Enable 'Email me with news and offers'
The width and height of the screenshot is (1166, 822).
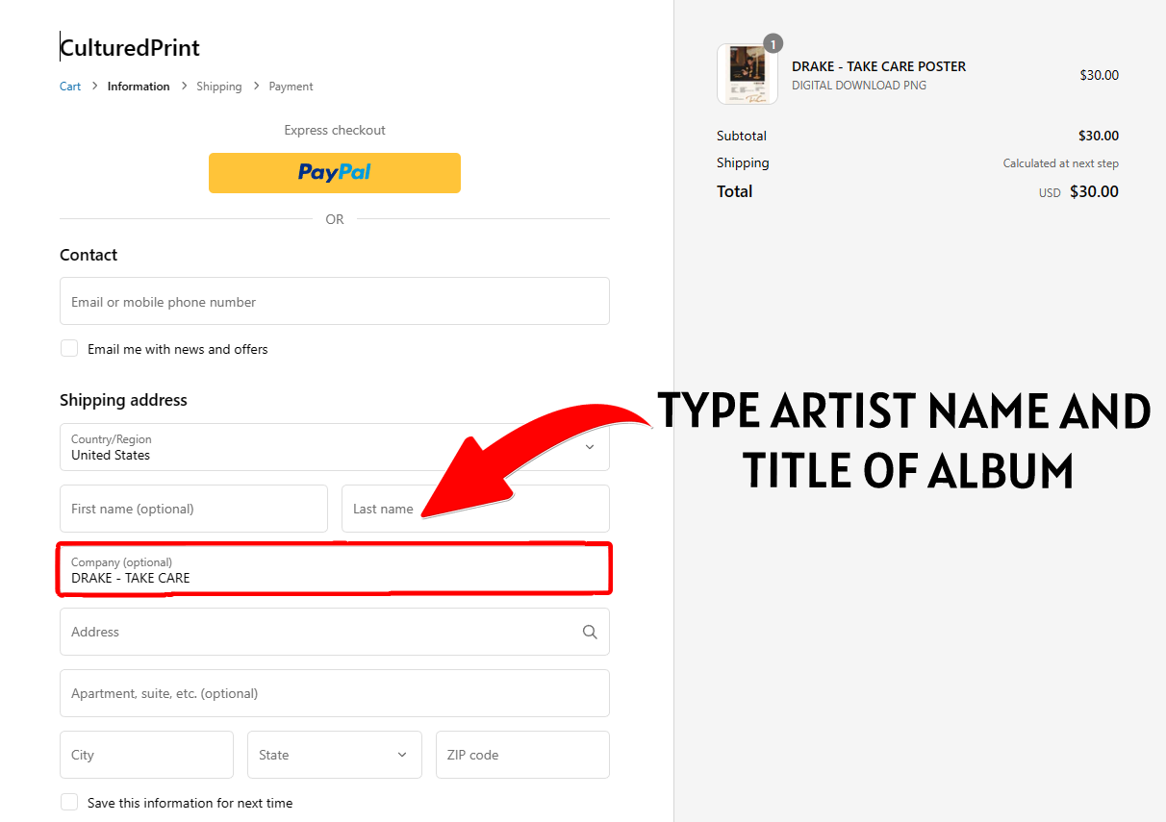pos(69,349)
